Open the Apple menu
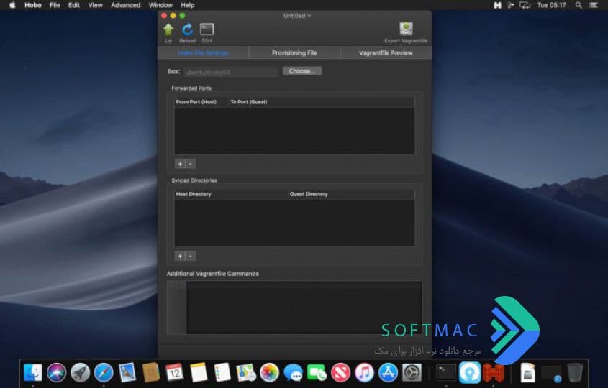 [x=12, y=5]
